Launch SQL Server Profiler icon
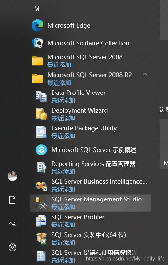The image size is (168, 265). (x=41, y=221)
